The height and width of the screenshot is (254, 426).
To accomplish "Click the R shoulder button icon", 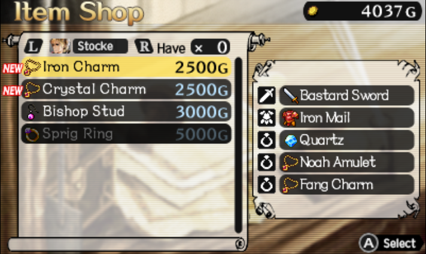I will point(144,46).
